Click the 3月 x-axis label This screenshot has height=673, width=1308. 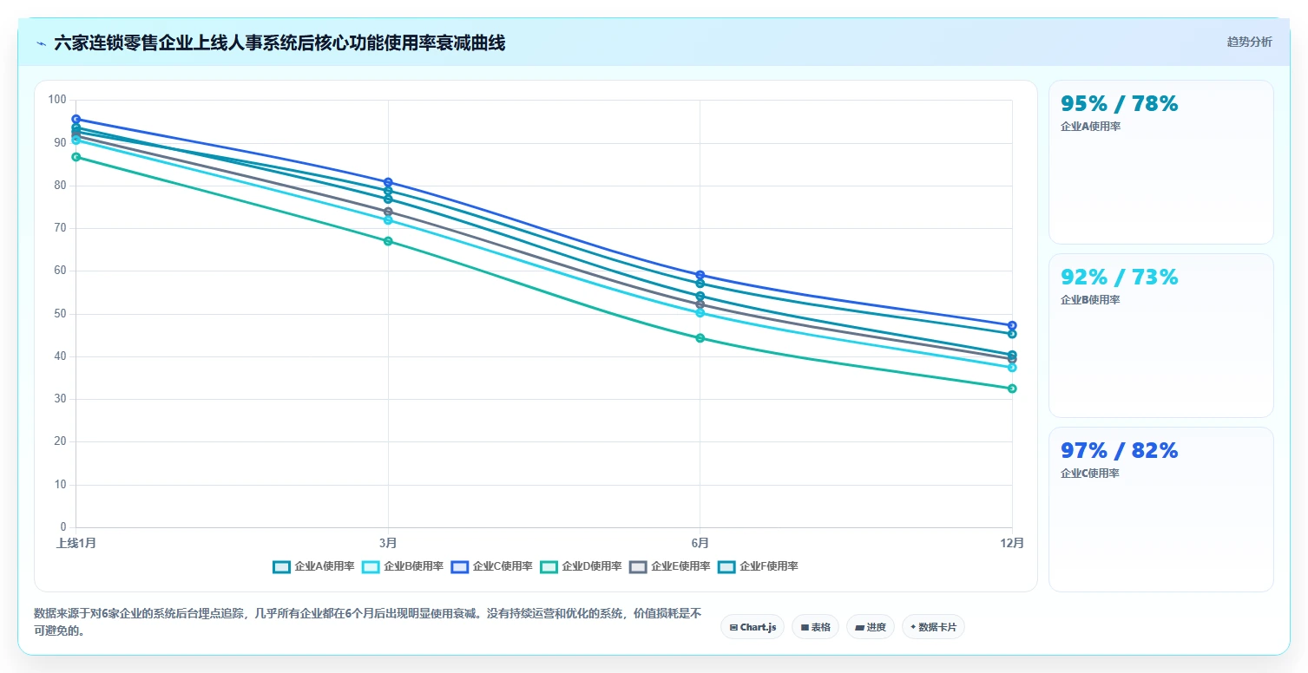pyautogui.click(x=388, y=544)
